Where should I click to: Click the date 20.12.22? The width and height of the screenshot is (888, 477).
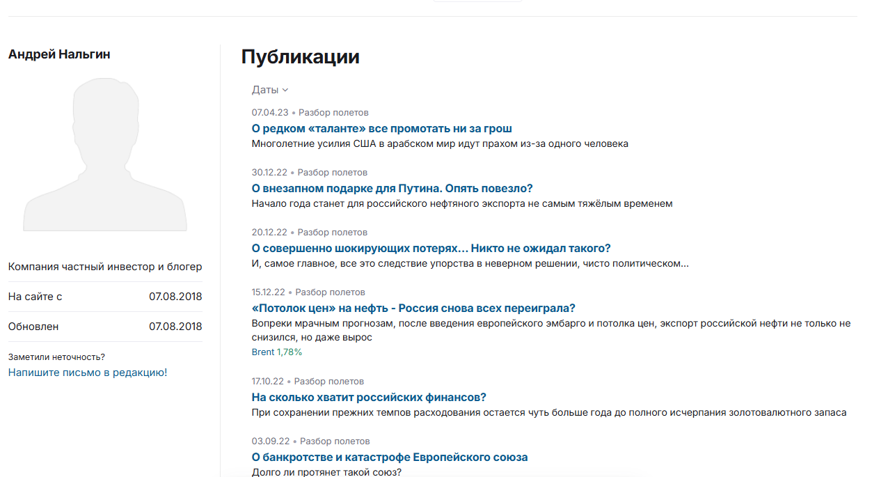coord(269,232)
